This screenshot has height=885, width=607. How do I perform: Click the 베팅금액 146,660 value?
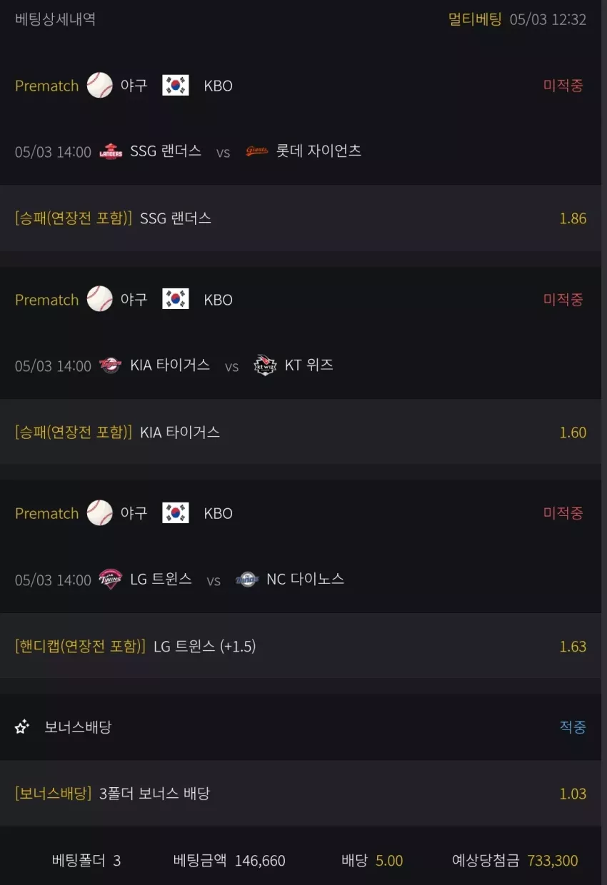point(260,861)
